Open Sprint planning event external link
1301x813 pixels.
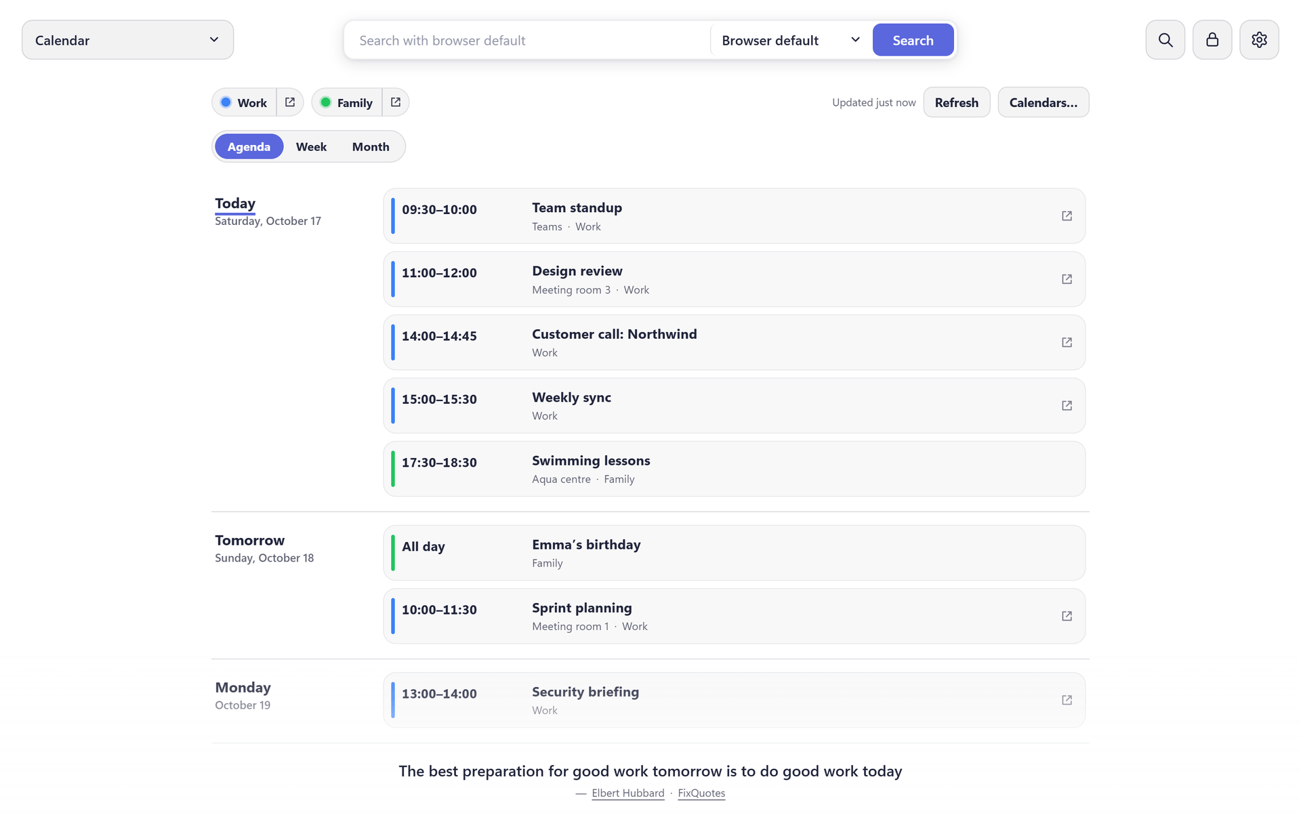[x=1067, y=616]
